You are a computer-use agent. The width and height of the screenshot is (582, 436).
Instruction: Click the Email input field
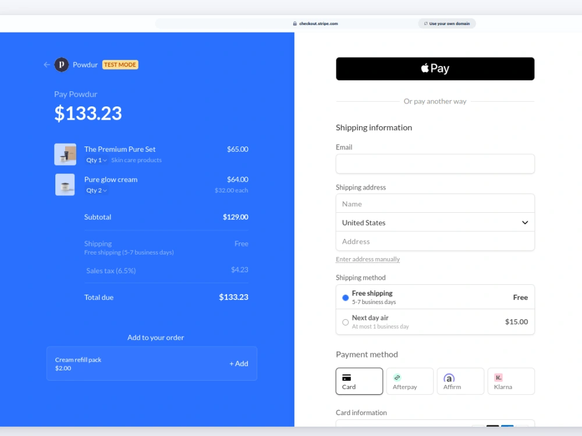click(x=435, y=164)
